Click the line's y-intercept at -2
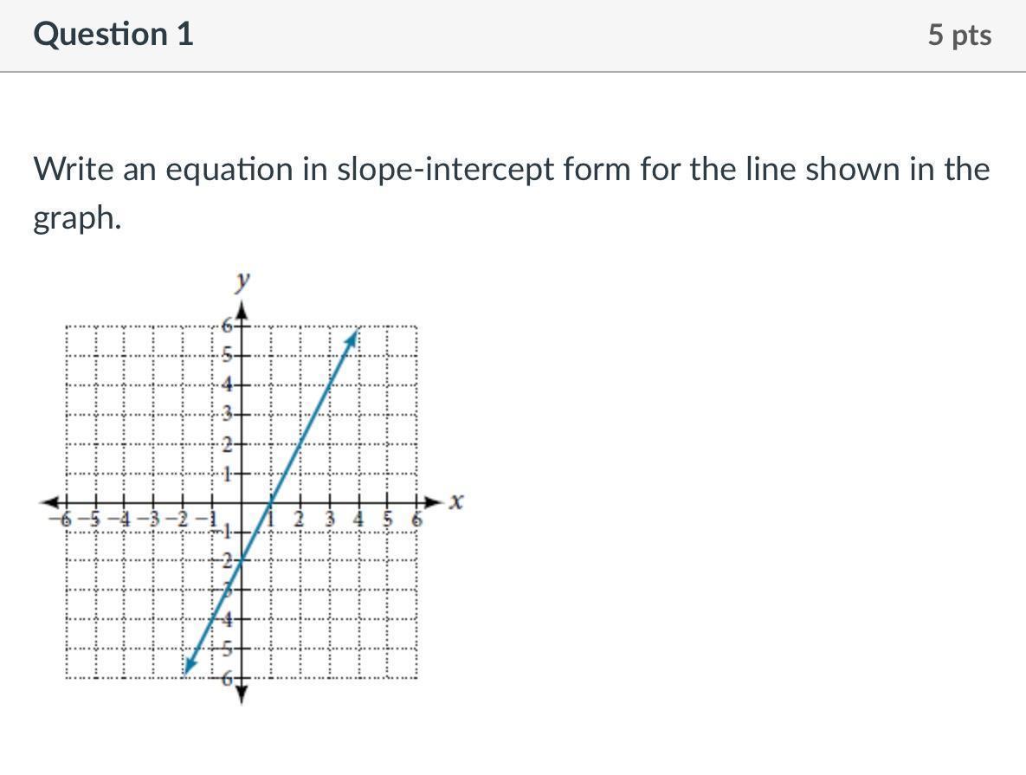The height and width of the screenshot is (775, 1026). point(242,560)
